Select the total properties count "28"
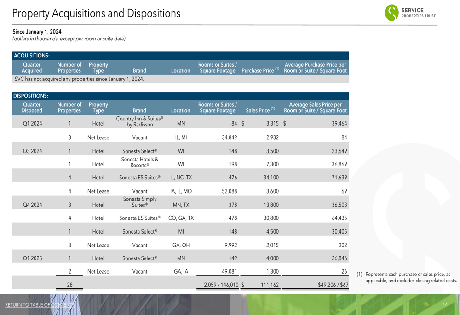 click(69, 285)
